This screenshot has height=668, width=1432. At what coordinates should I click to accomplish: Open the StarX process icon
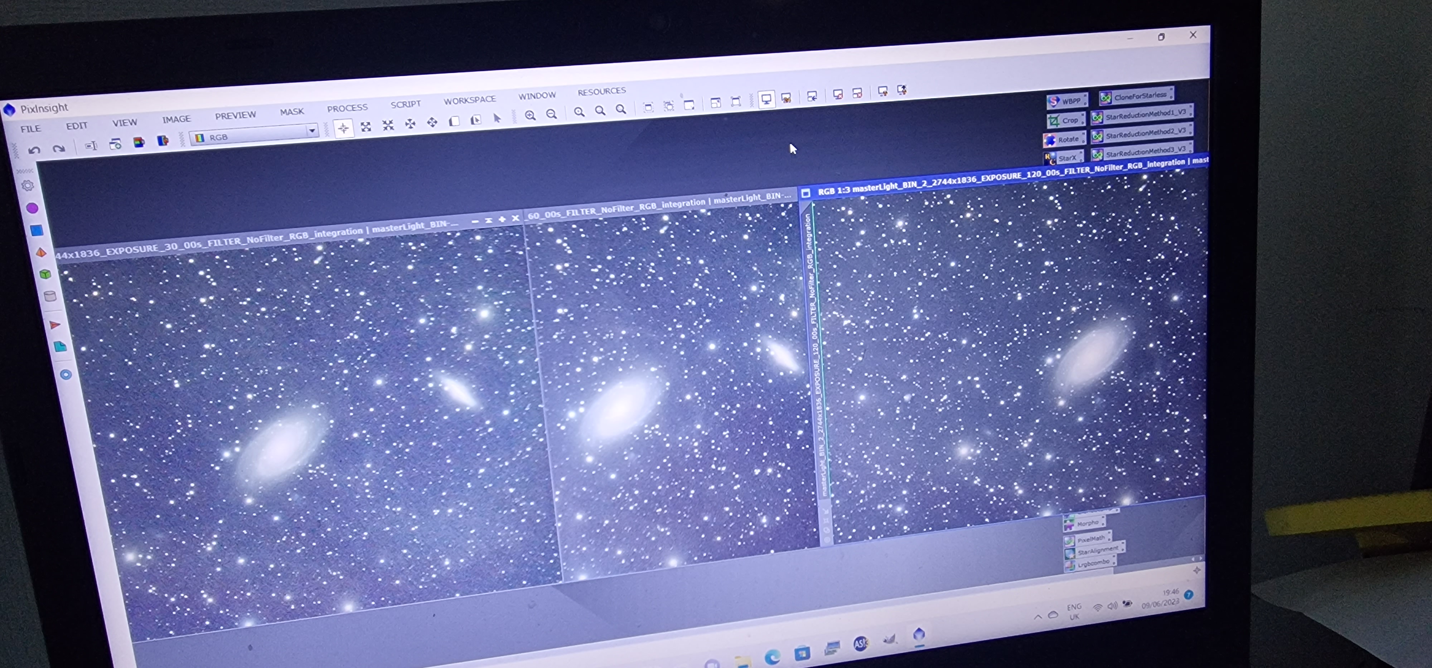pos(1063,158)
